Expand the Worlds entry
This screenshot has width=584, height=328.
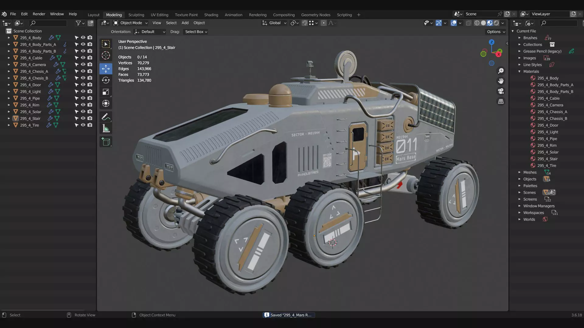pos(520,219)
